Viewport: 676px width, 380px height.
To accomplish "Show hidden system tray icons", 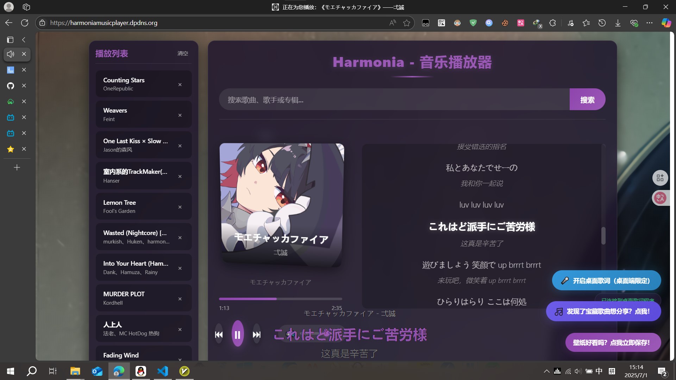I will tap(546, 371).
